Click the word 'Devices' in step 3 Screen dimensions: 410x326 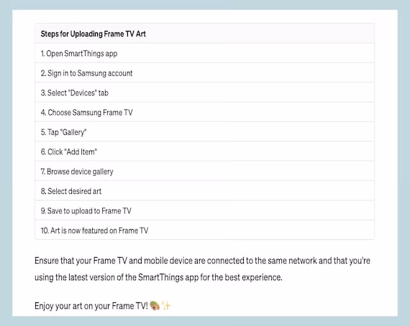pyautogui.click(x=83, y=93)
